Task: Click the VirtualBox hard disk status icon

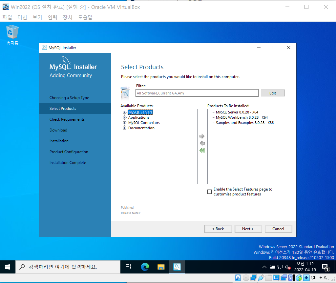Action: pyautogui.click(x=238, y=278)
